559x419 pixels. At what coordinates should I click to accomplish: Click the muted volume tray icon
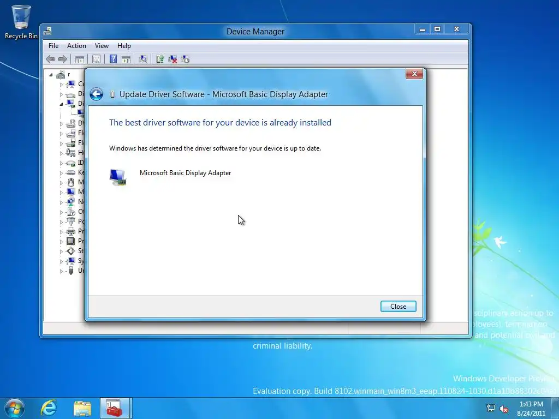[504, 409]
